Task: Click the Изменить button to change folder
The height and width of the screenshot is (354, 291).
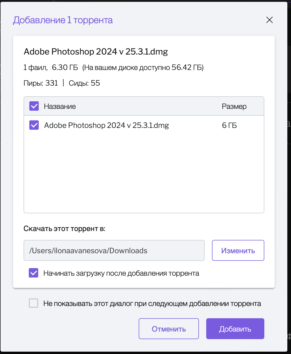Action: 238,250
